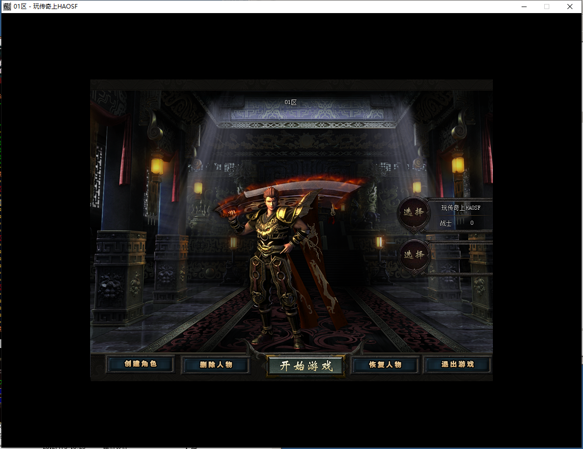Click the character level number 0
583x449 pixels.
(472, 223)
